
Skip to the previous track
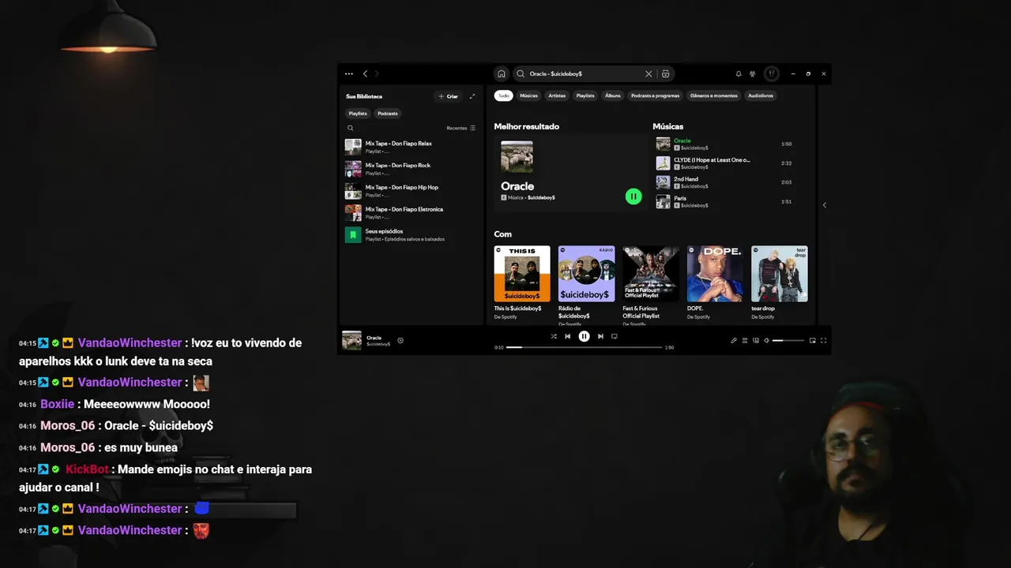tap(567, 336)
